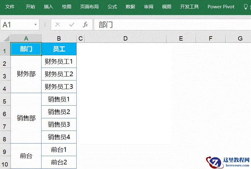Select column B header
The image size is (251, 169).
click(59, 38)
